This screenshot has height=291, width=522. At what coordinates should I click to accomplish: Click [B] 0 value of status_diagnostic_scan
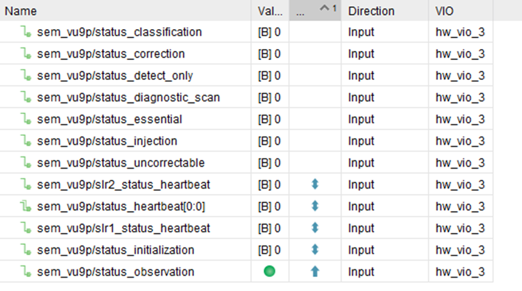269,98
